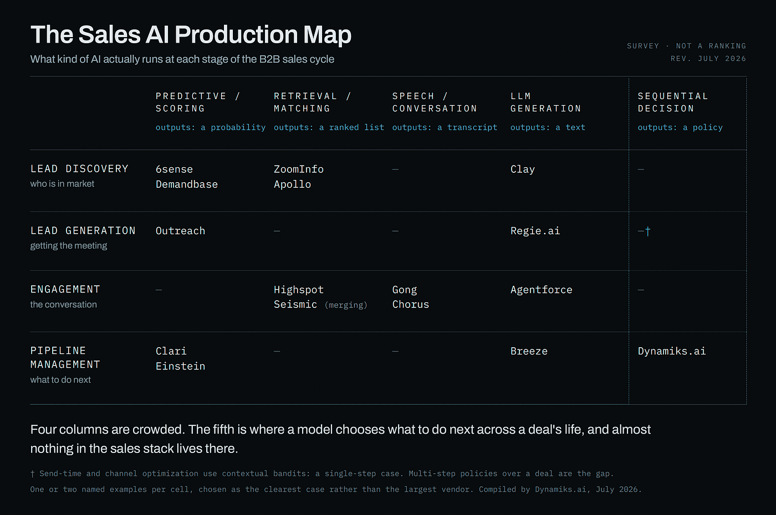Click the Chorus vendor name

click(411, 305)
